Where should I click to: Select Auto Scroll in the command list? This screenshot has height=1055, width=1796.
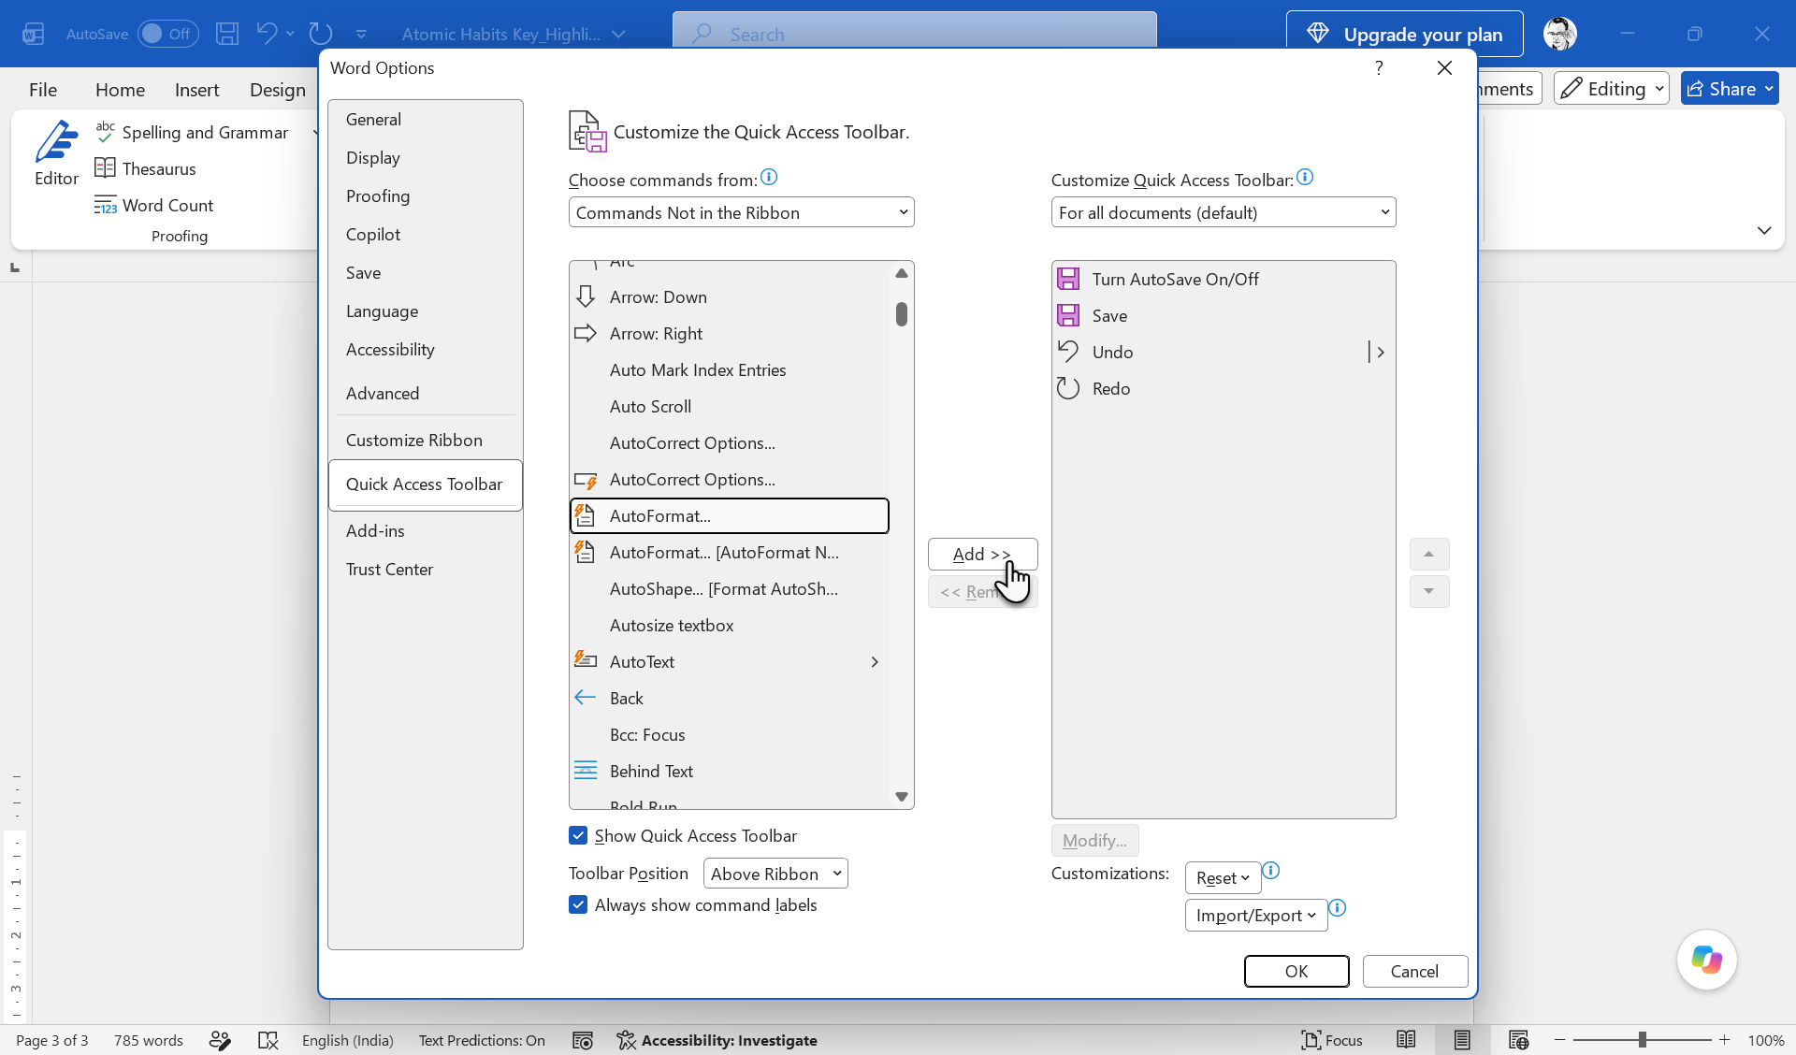[x=729, y=406]
